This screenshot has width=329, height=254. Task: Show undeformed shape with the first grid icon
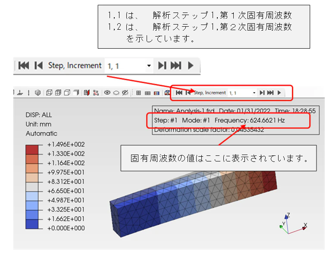(138, 93)
